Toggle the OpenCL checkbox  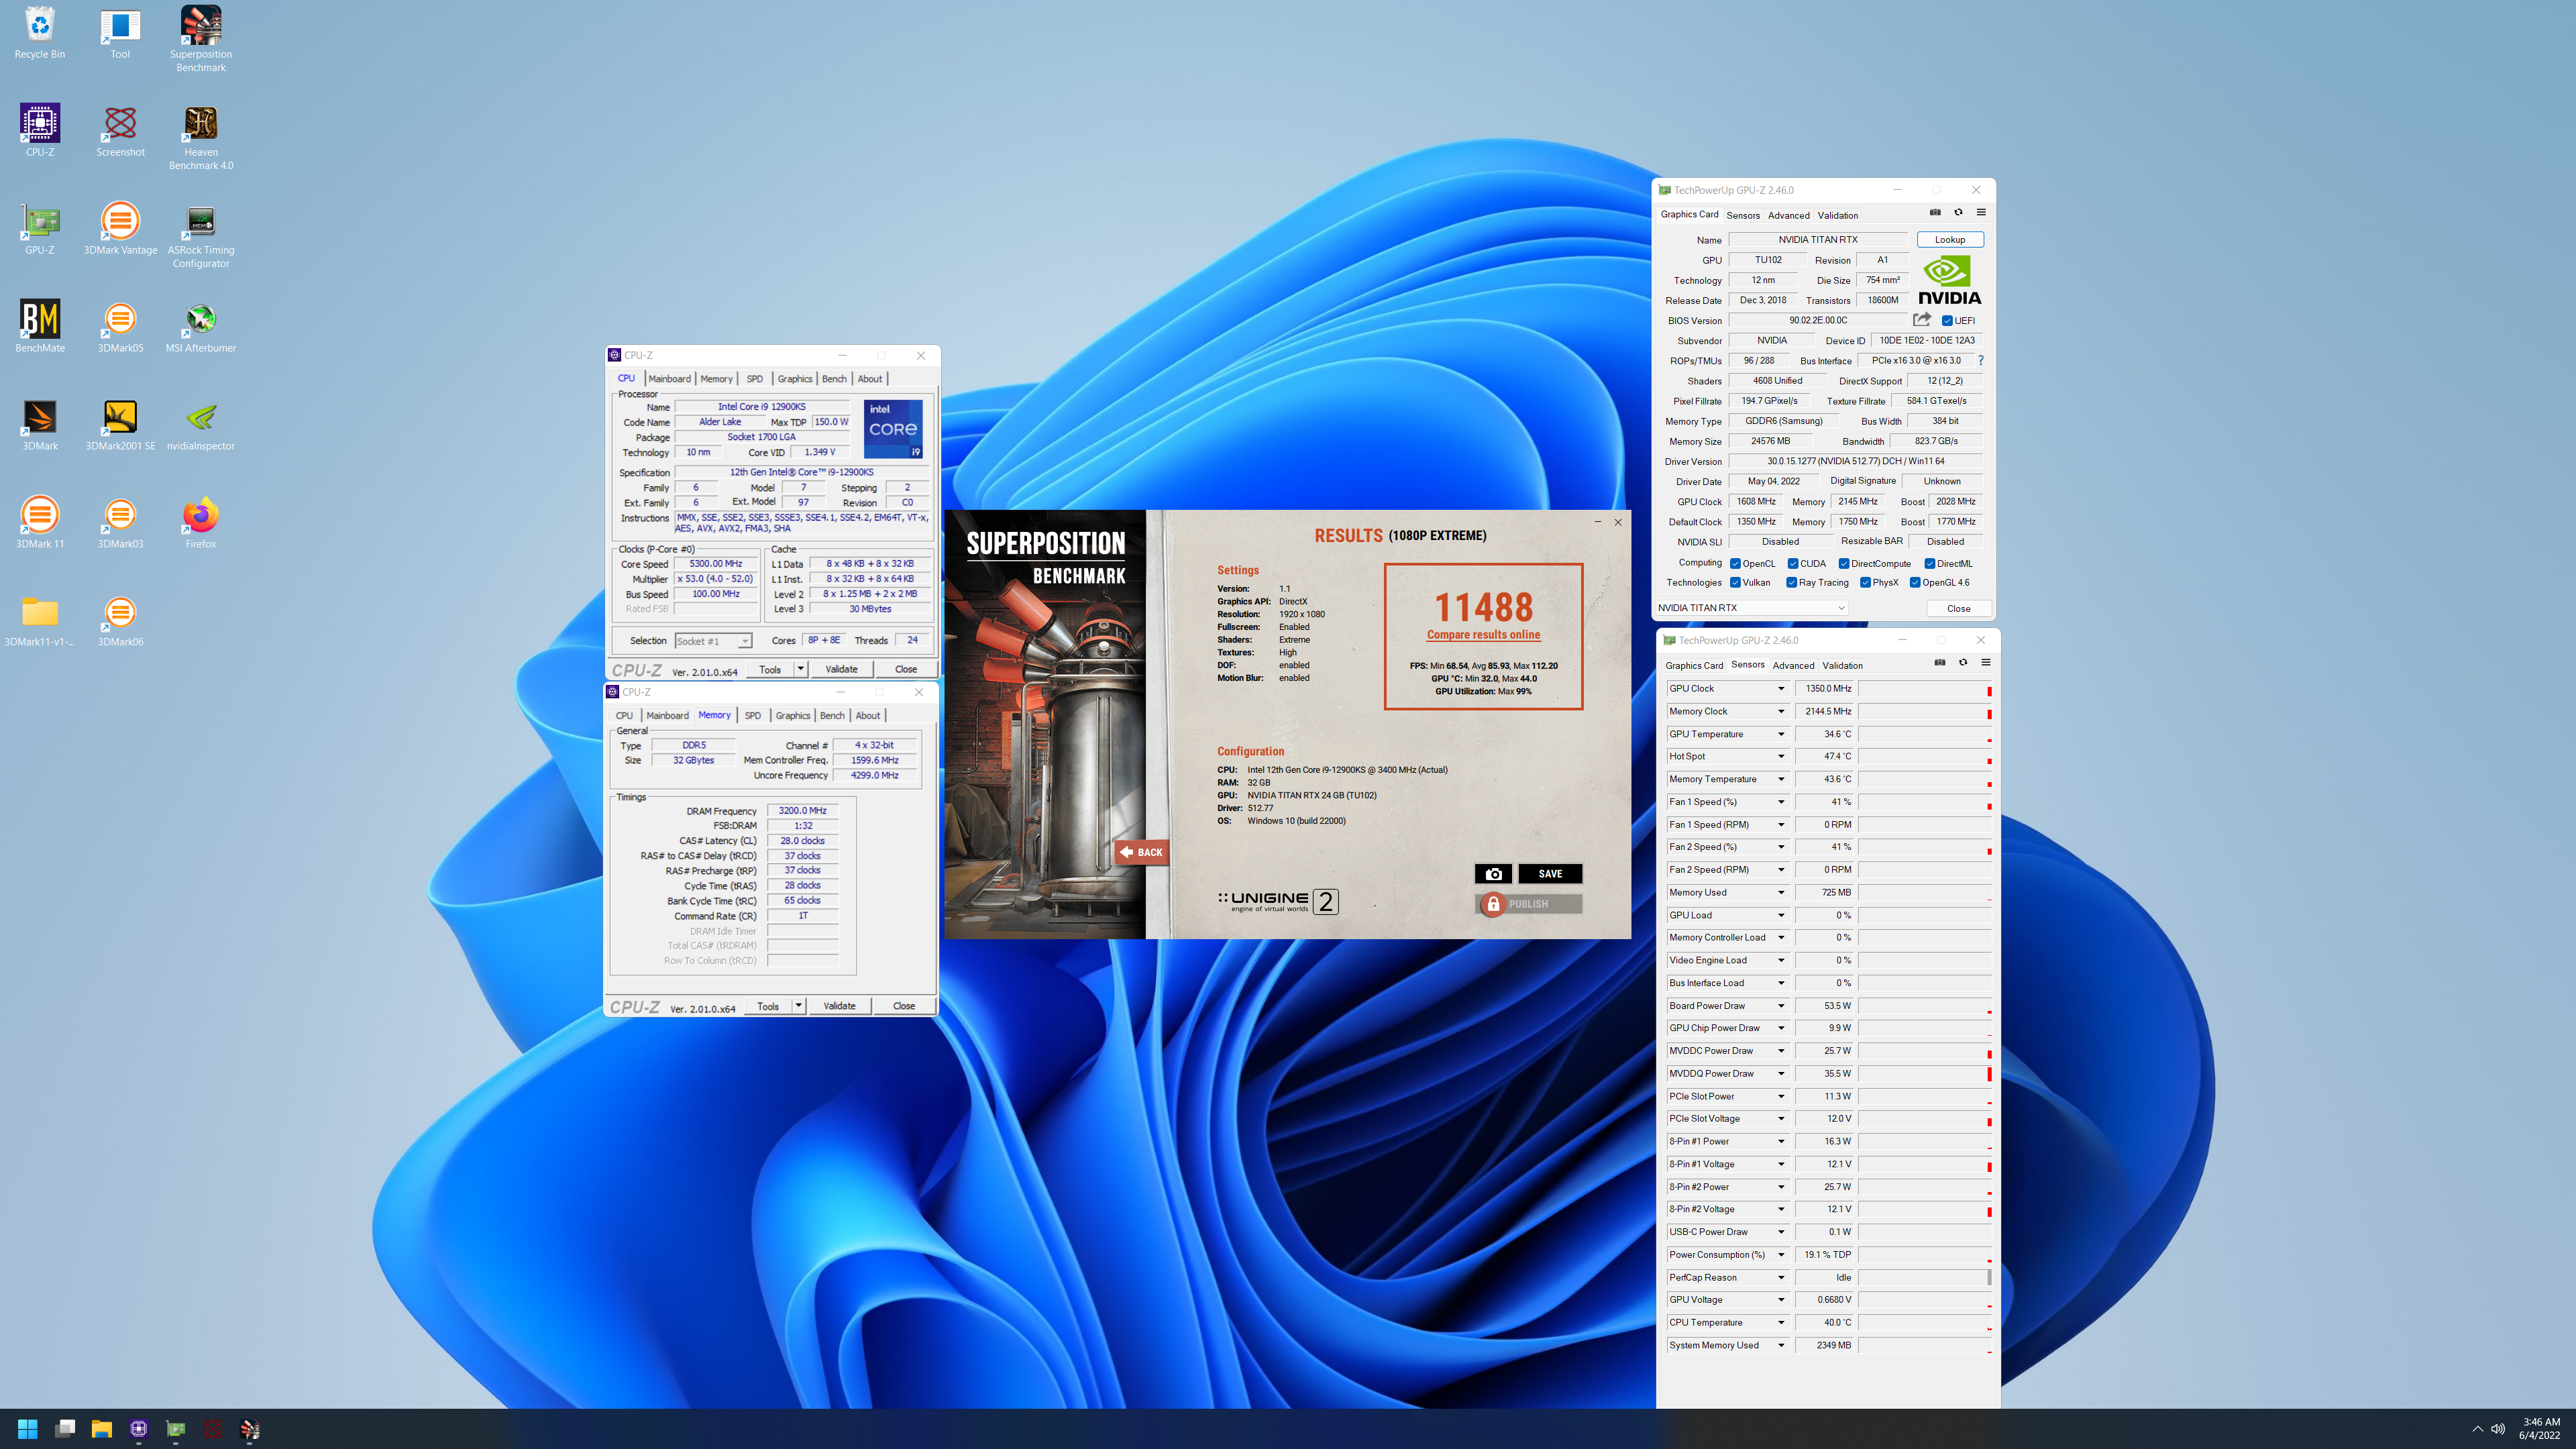pyautogui.click(x=1735, y=563)
